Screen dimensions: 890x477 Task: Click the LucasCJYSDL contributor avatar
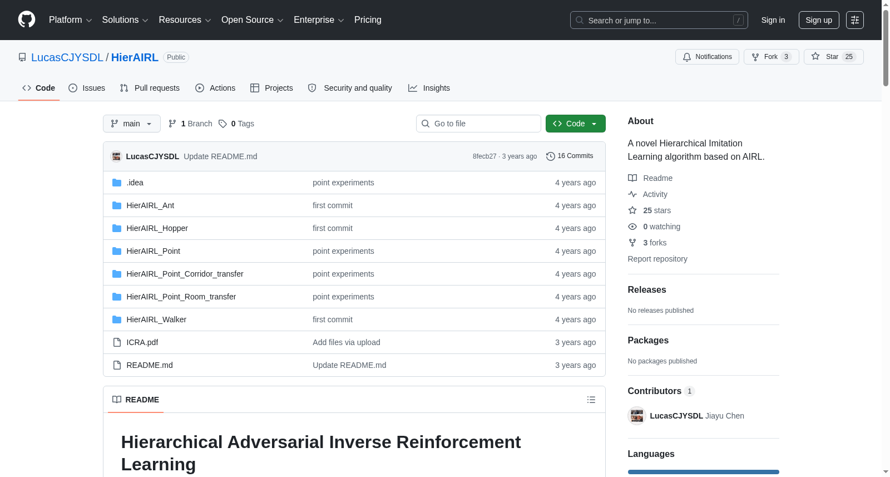pos(637,416)
